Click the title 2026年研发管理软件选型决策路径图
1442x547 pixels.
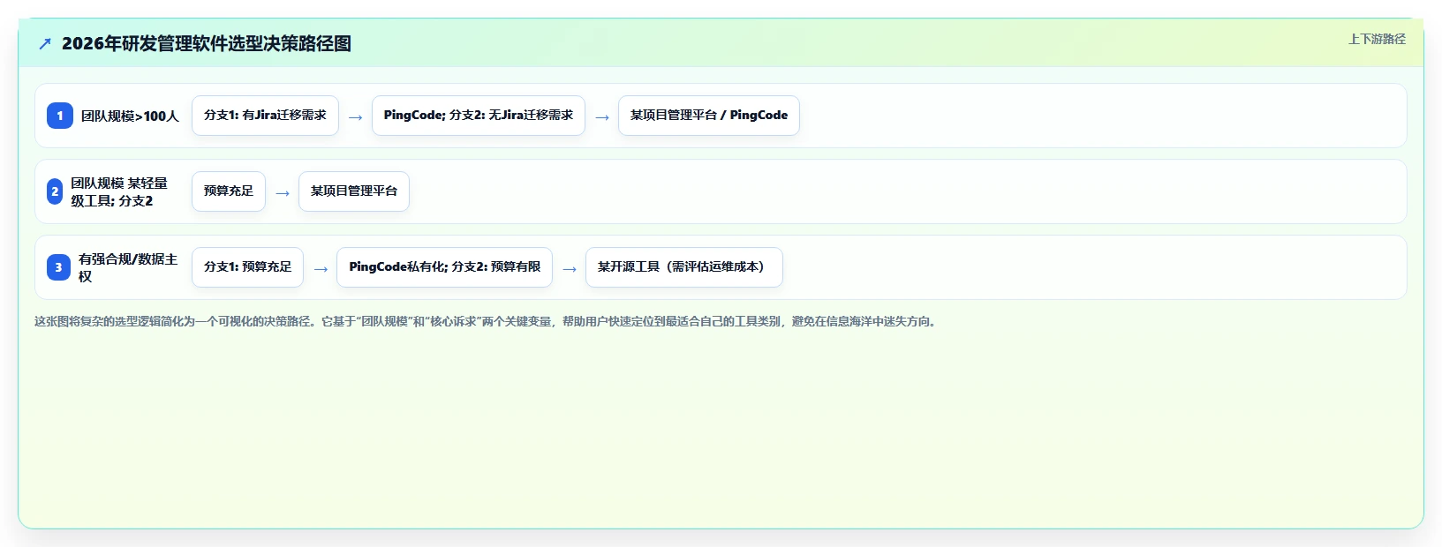(207, 43)
